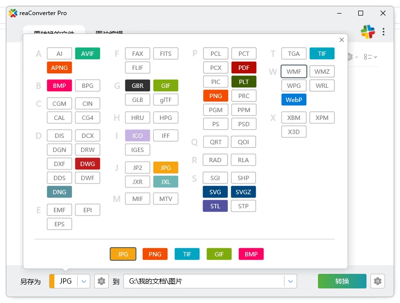
Task: Click the output format settings gear icon
Action: coord(101,281)
